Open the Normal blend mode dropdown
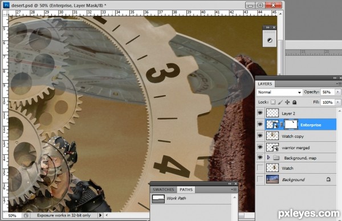This screenshot has height=221, width=342. (x=279, y=92)
